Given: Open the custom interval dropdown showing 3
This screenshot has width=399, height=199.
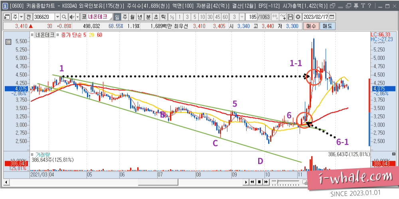Looking at the screenshot, I should 242,17.
